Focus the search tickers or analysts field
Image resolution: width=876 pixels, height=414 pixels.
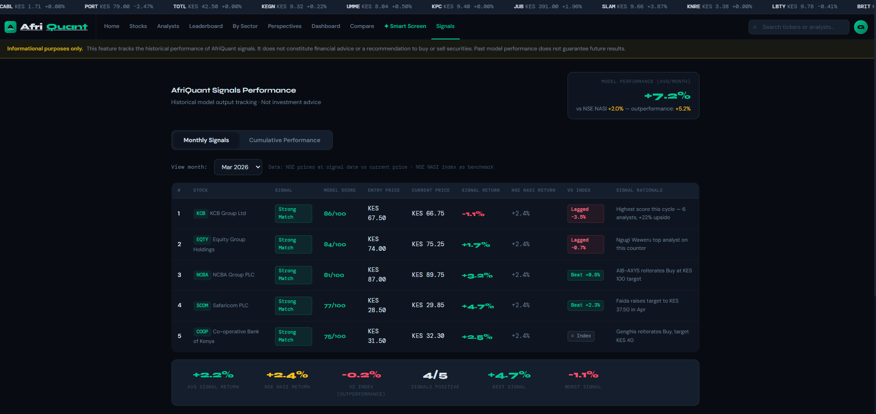coord(799,27)
